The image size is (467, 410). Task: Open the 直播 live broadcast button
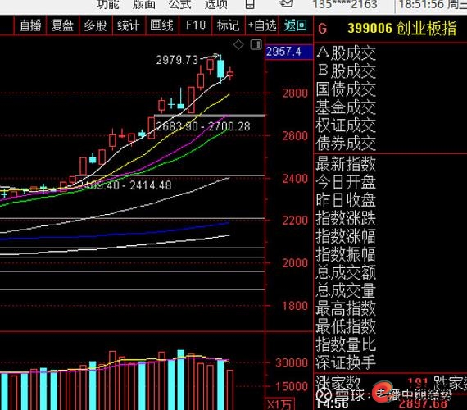pyautogui.click(x=30, y=25)
